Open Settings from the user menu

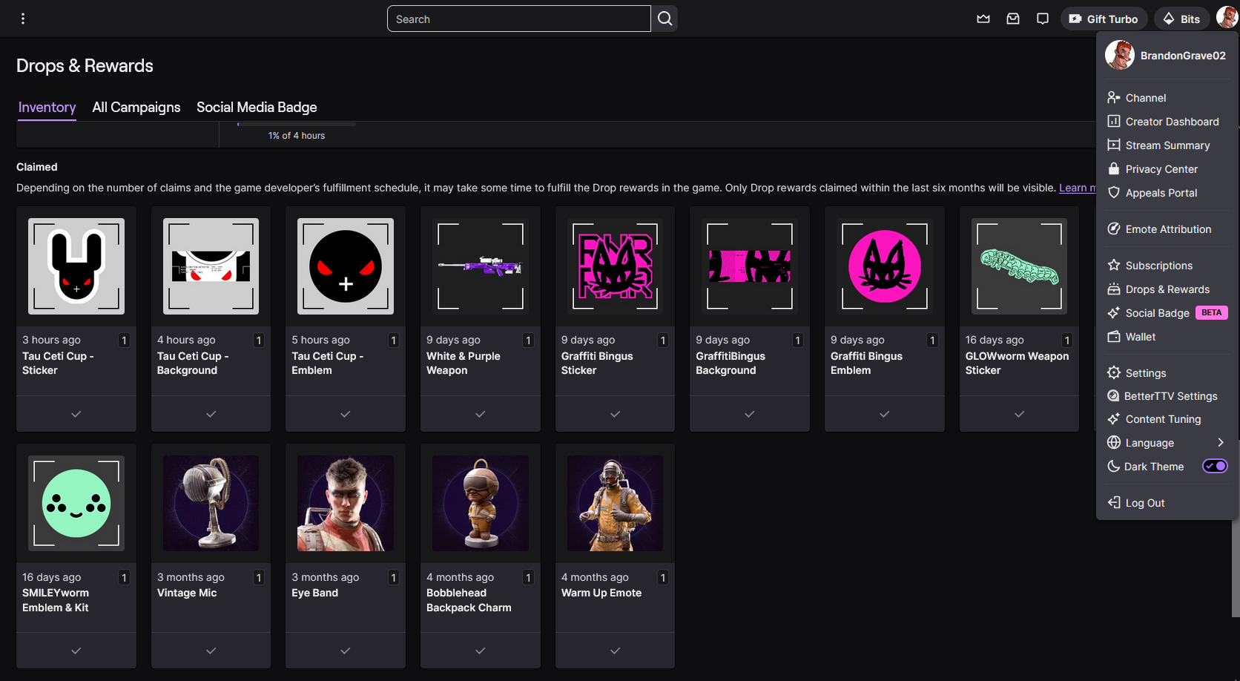1145,373
